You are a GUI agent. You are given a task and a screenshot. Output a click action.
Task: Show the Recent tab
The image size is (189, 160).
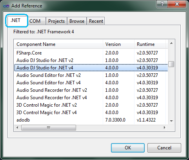(96, 21)
